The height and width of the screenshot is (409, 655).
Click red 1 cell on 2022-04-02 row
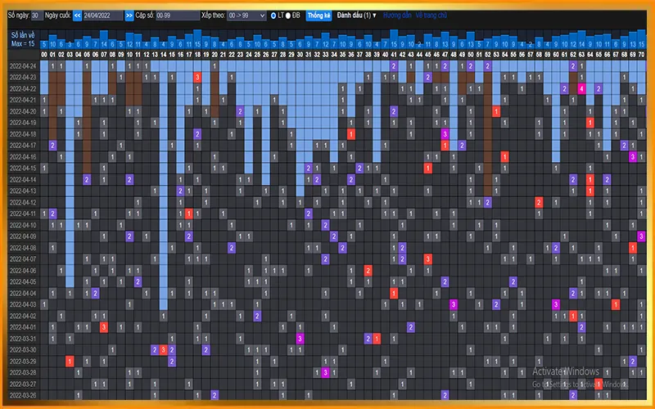pos(573,316)
